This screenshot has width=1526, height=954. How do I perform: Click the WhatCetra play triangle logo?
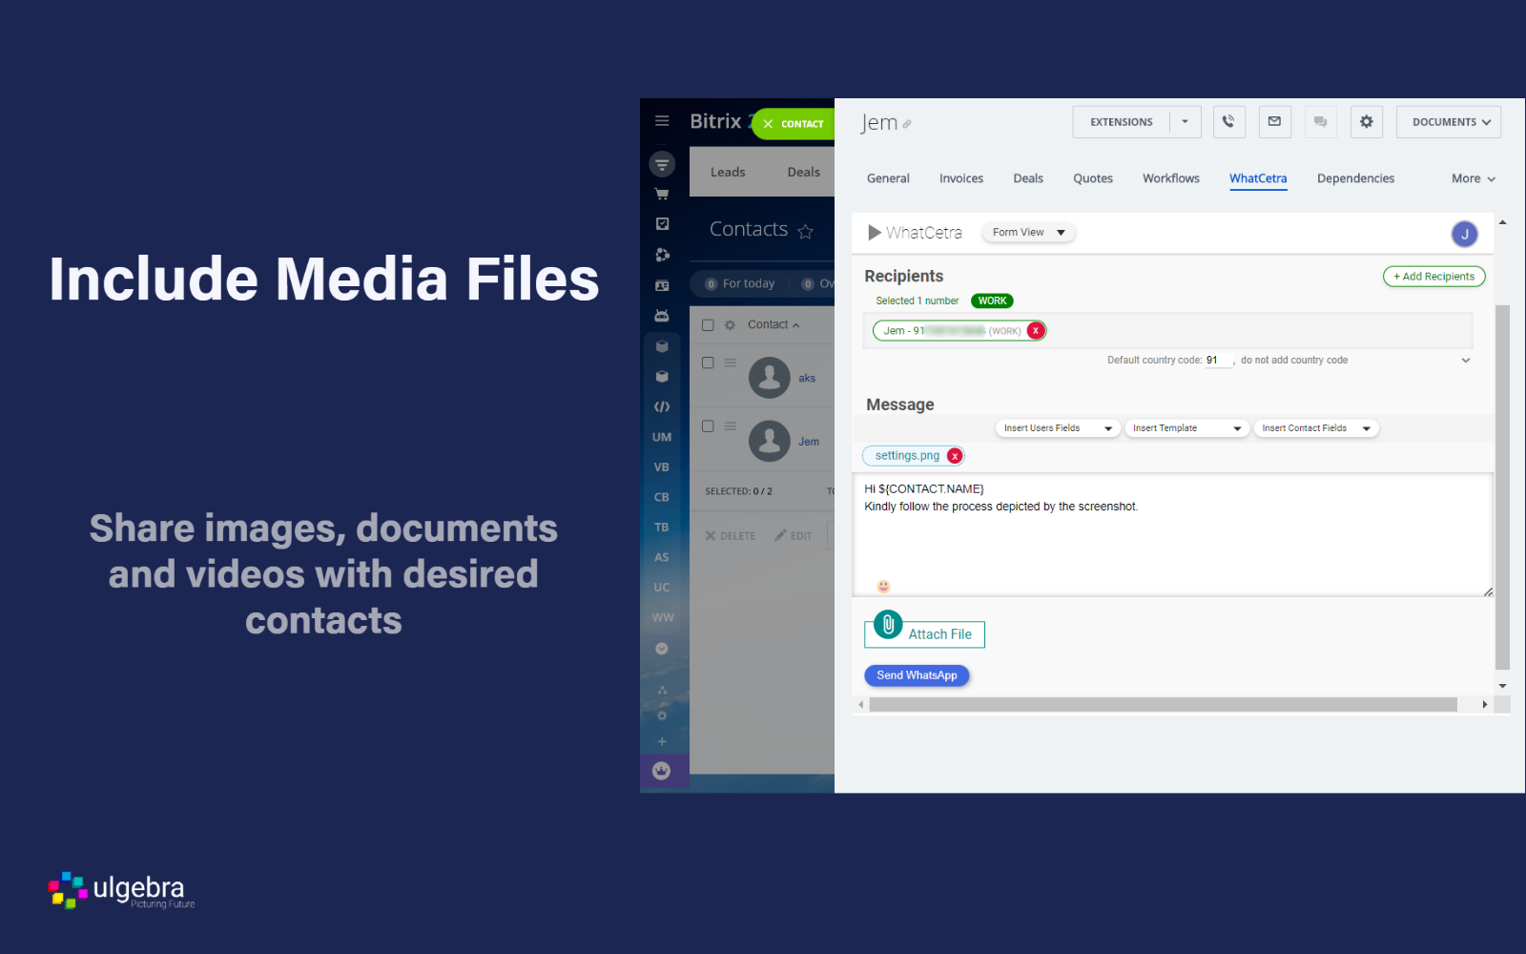point(875,233)
